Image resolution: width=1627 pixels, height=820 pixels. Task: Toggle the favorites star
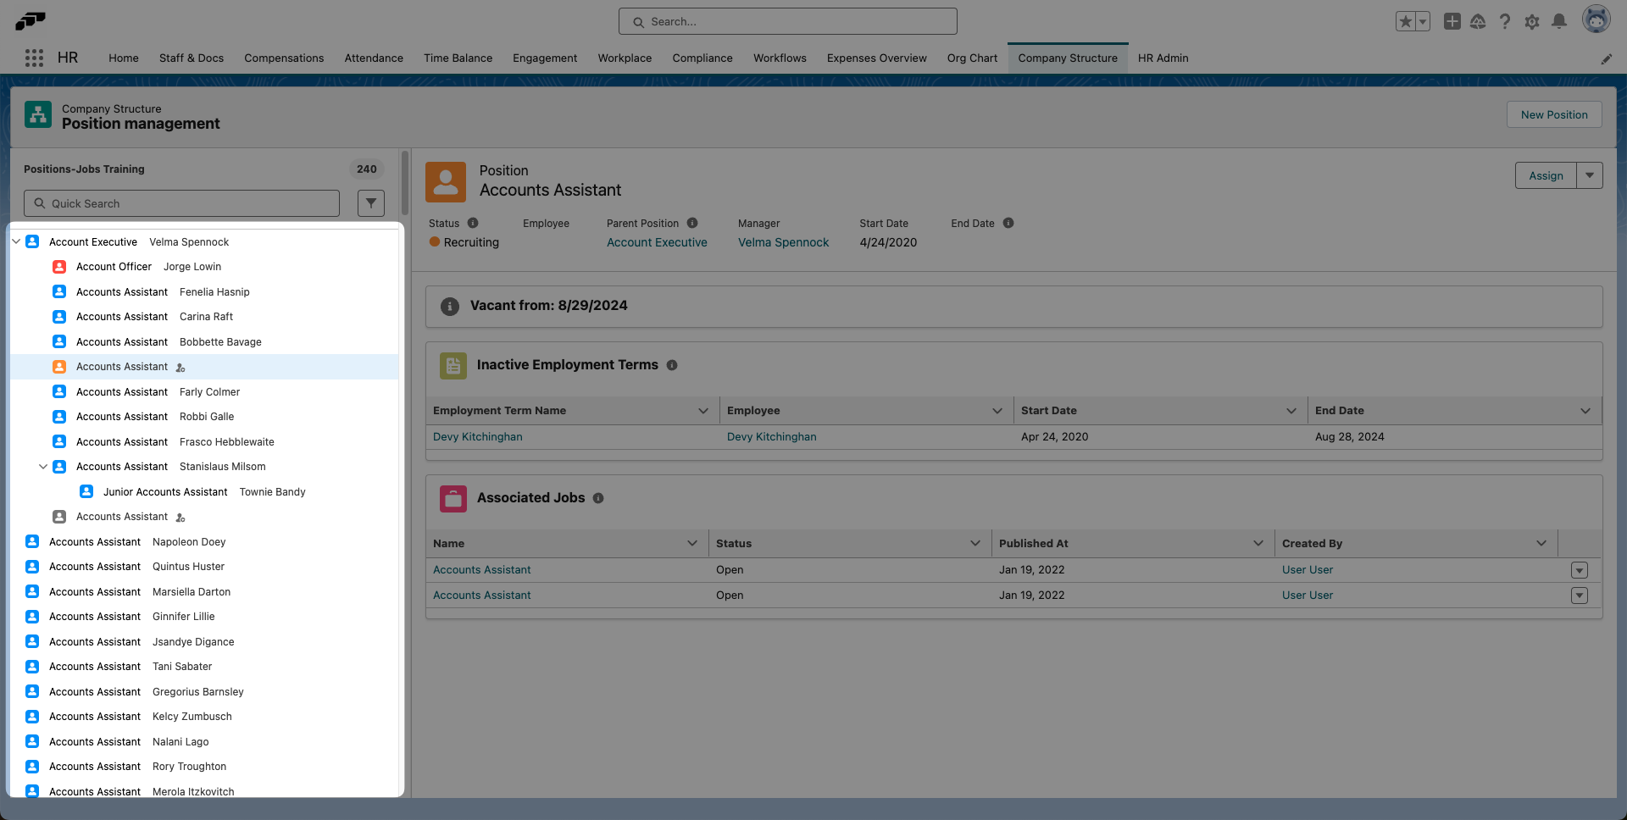(1406, 21)
